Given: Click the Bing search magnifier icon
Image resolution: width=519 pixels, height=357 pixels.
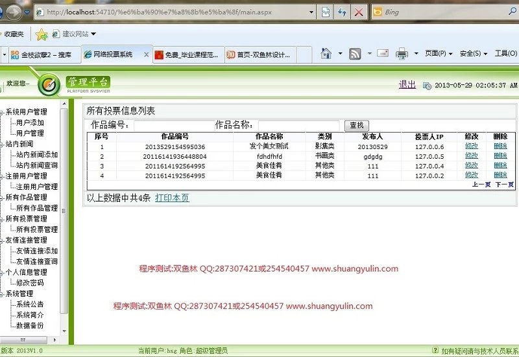Looking at the screenshot, I should [x=513, y=12].
